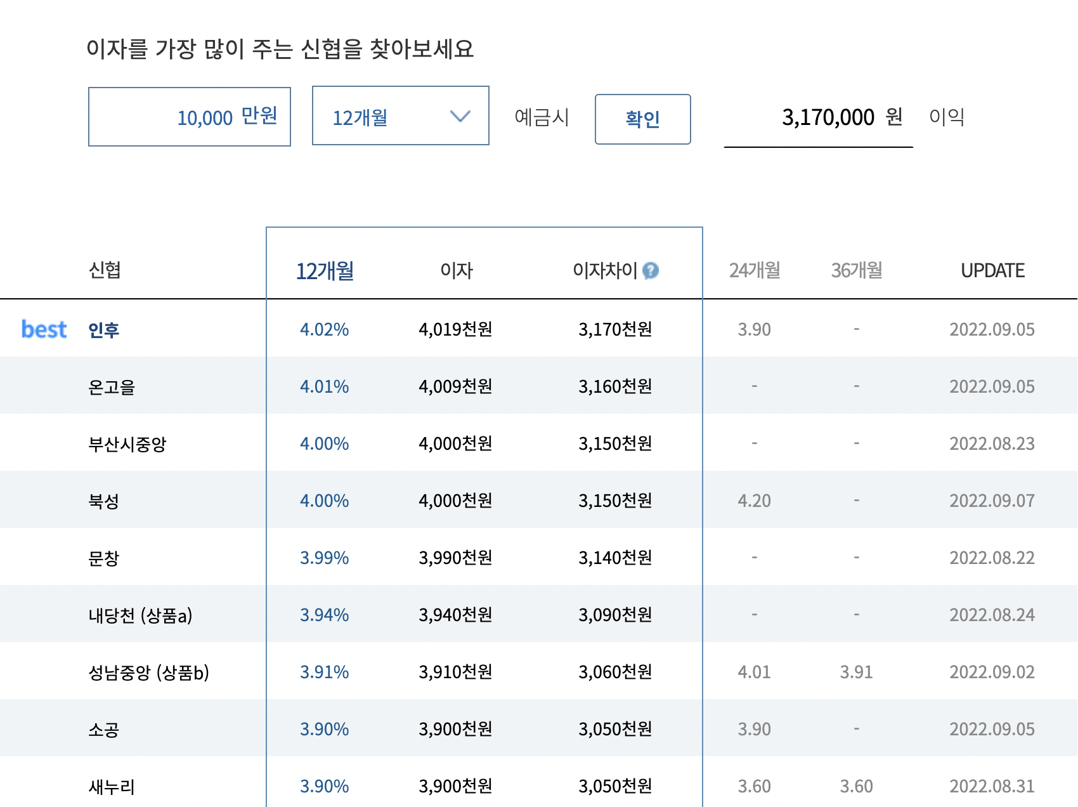Click the 10,000 만원 amount input field

coord(190,117)
